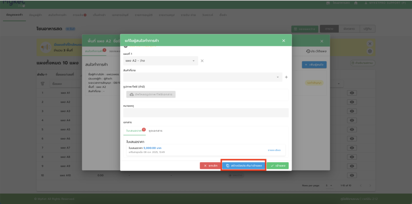Click the eye icon for แผง A10 row
This screenshot has width=412, height=204.
[352, 175]
